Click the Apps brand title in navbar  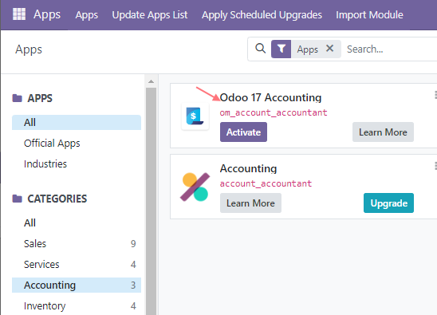point(47,14)
